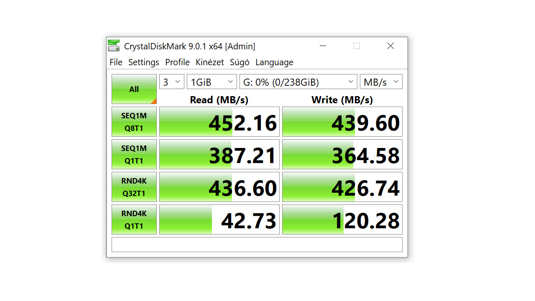This screenshot has width=535, height=301.
Task: Open the MB/s unit dropdown
Action: pos(381,82)
